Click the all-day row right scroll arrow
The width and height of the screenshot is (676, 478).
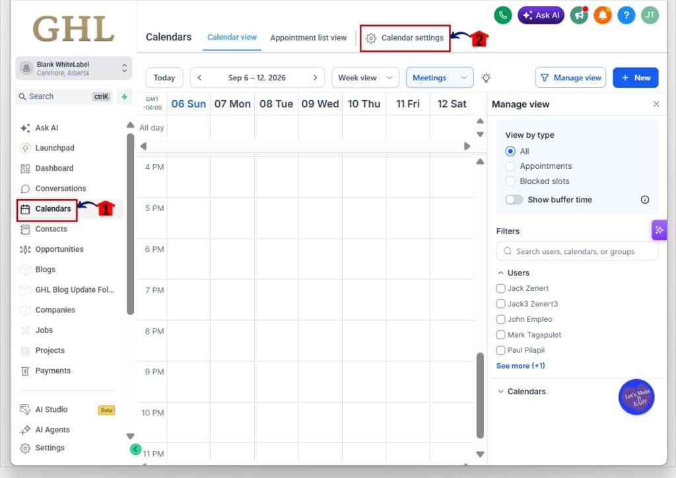pyautogui.click(x=467, y=146)
